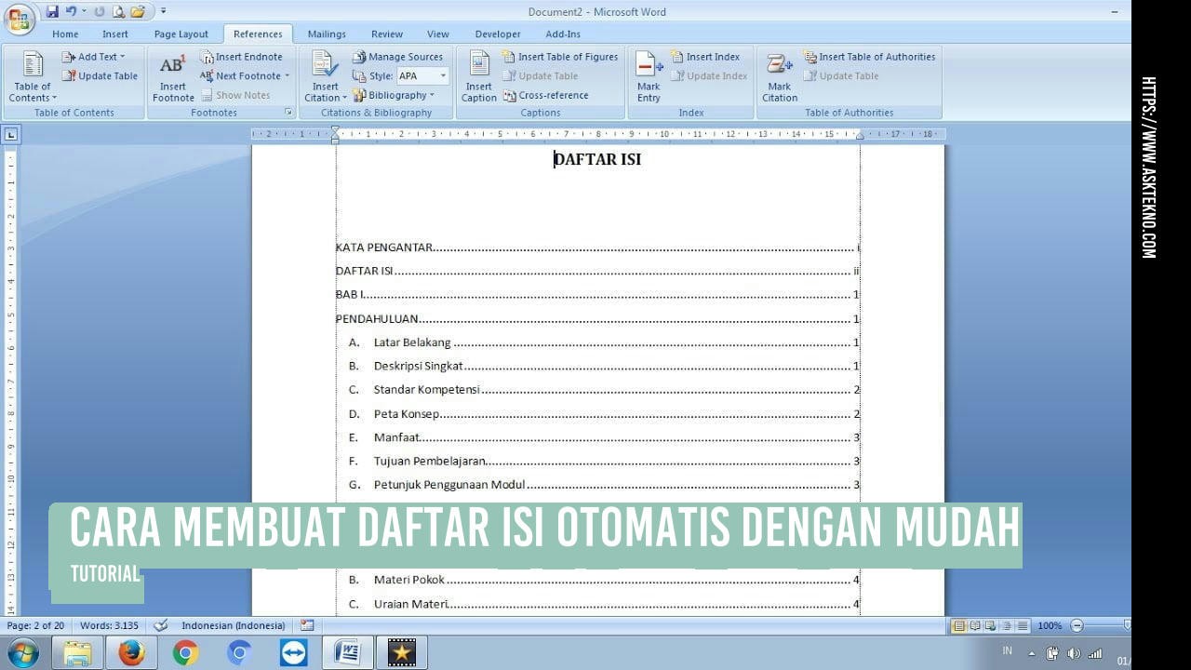This screenshot has width=1191, height=670.
Task: Click the Word taskbar icon
Action: pos(348,652)
